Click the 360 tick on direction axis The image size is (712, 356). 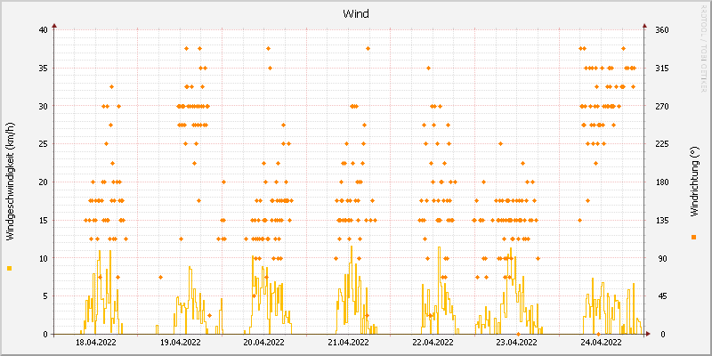pos(662,30)
